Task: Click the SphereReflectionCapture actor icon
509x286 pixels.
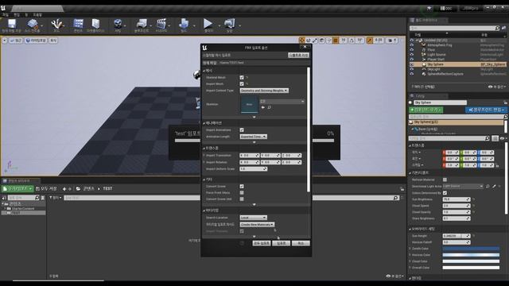Action: tap(424, 74)
